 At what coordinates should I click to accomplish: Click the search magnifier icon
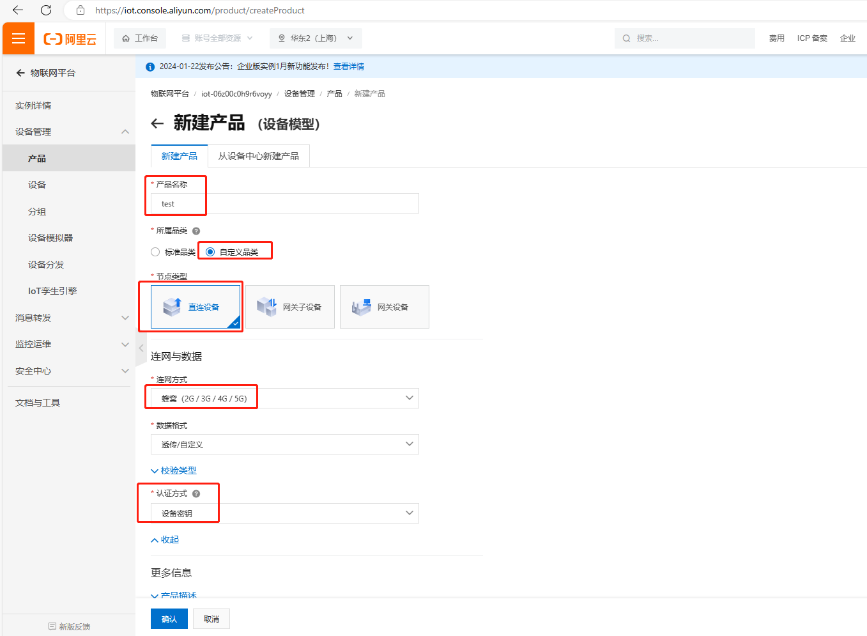coord(627,38)
